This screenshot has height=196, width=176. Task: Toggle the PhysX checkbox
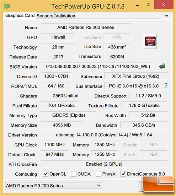[x=98, y=174]
